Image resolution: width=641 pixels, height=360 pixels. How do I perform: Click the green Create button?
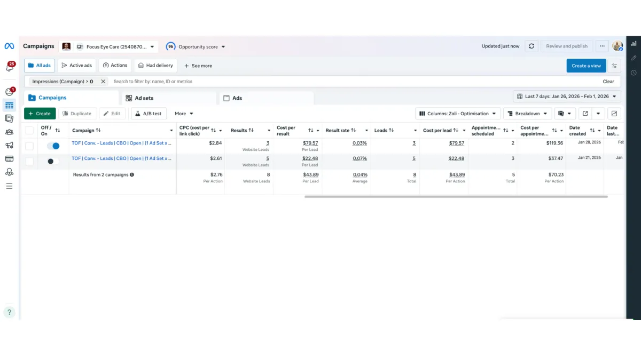tap(40, 114)
